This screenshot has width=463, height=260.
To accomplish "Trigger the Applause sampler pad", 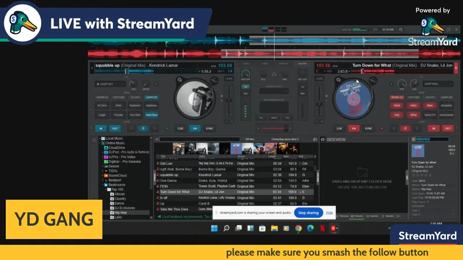I will pos(151,105).
